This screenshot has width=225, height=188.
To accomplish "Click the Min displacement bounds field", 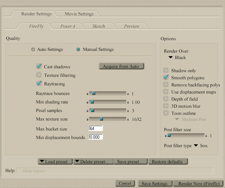I will point(96,137).
